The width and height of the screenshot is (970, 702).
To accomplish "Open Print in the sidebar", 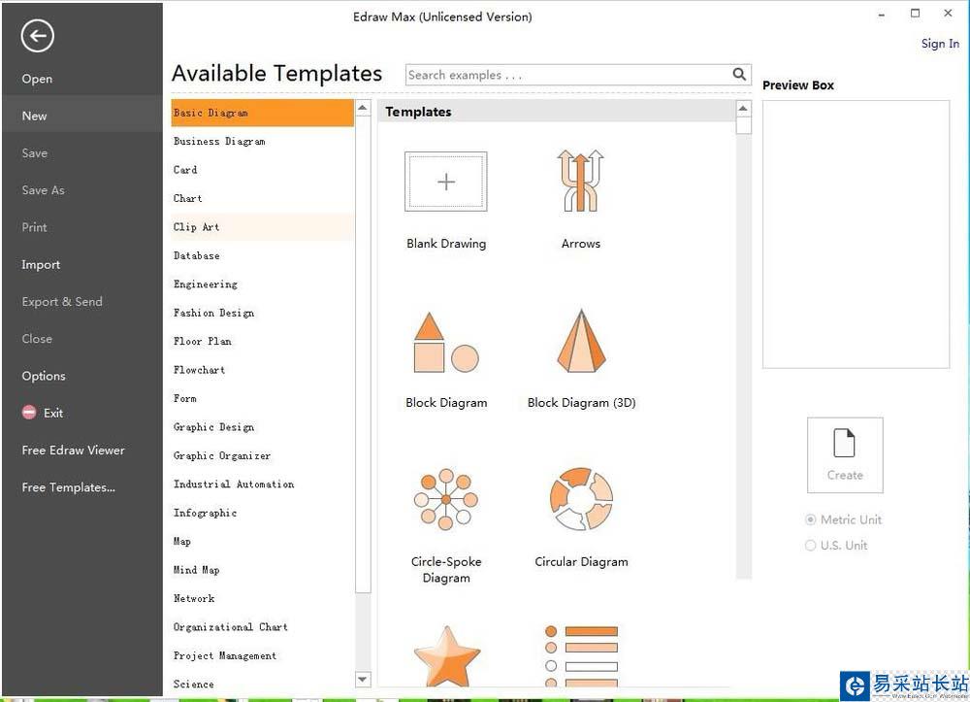I will point(35,227).
